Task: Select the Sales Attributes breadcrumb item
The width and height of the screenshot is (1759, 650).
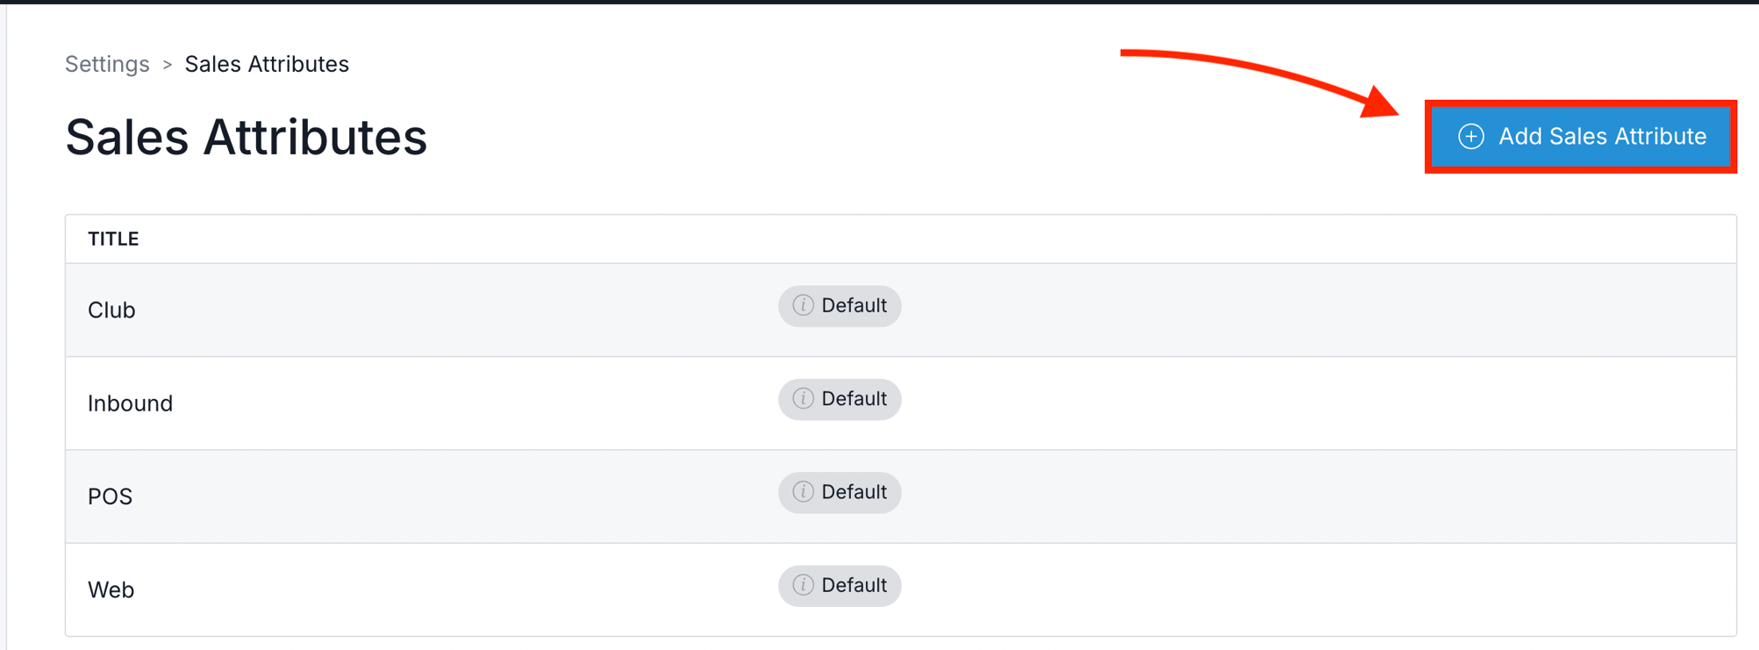Action: (267, 64)
